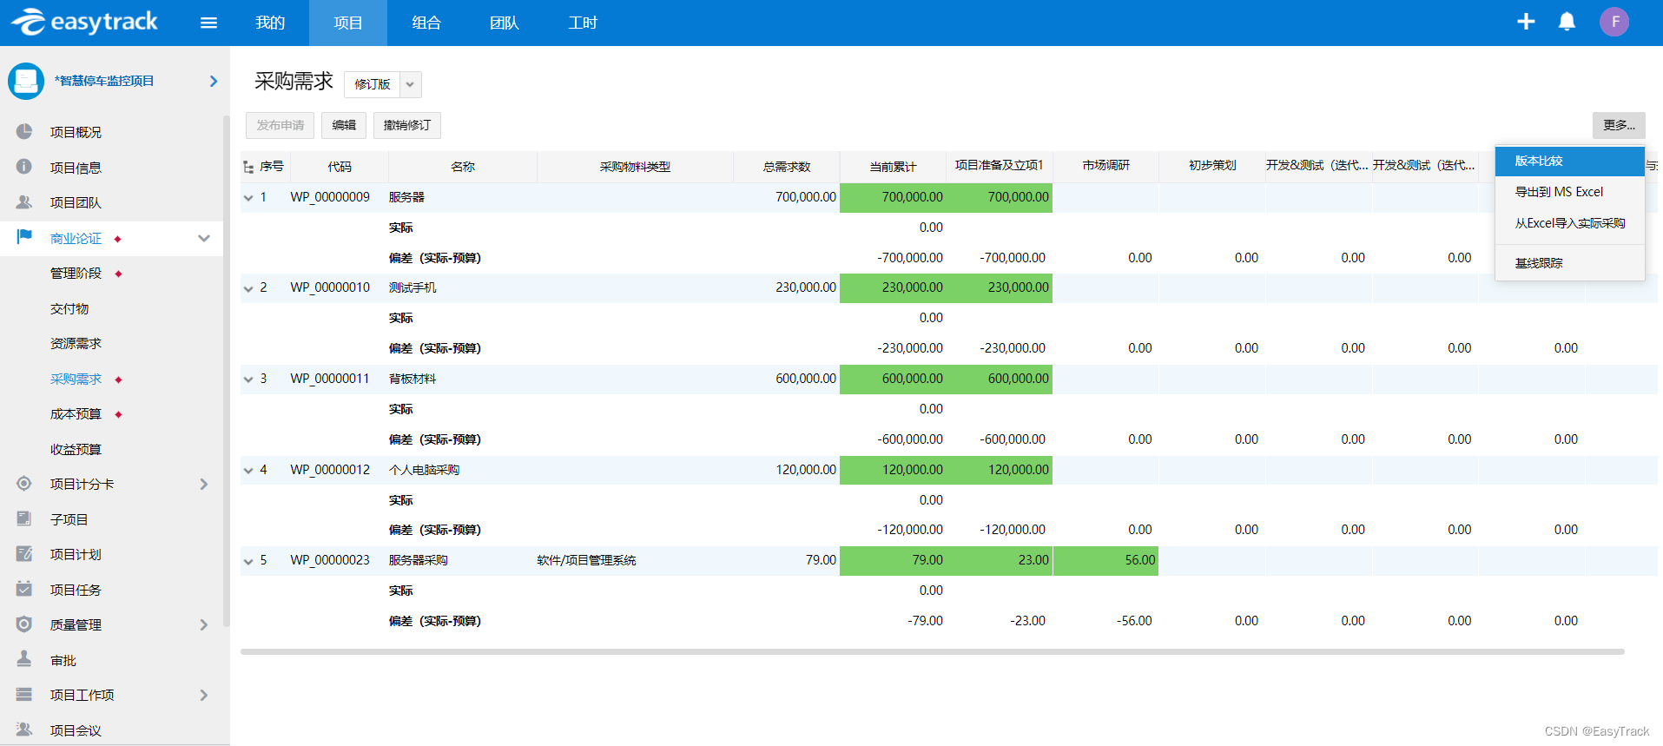Screen dimensions: 1663x746
Task: Collapse row 1 服务器 details
Action: 248,198
